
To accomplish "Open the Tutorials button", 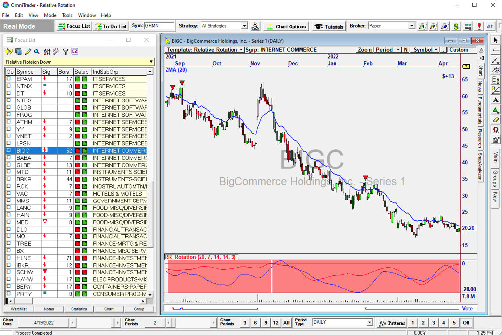I will pos(329,26).
